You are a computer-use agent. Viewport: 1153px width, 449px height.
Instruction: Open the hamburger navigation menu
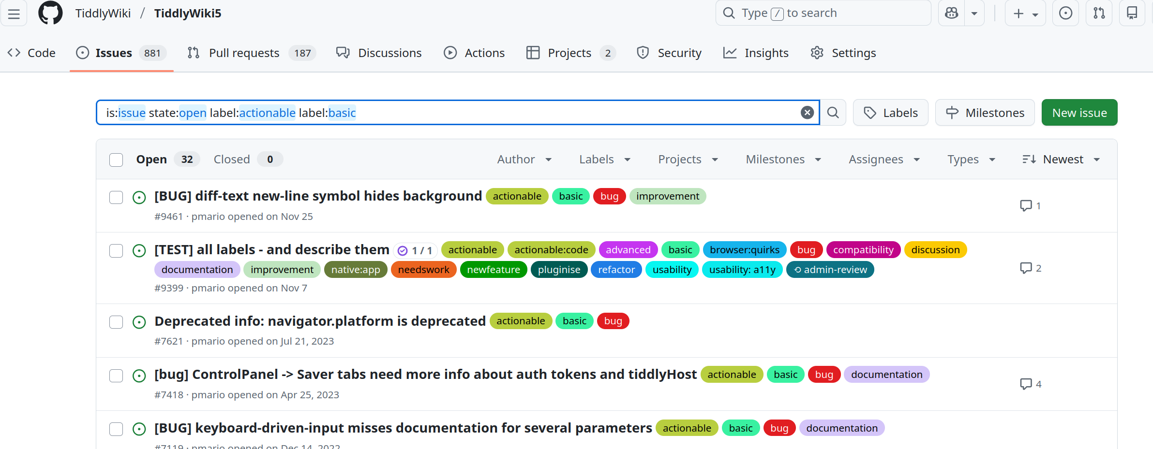(14, 14)
